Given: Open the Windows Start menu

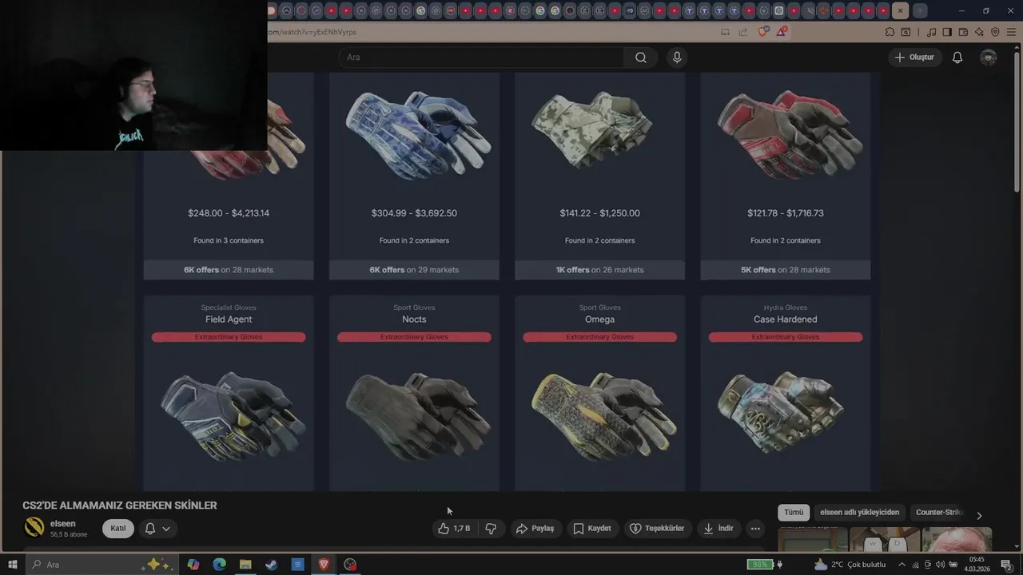Looking at the screenshot, I should [x=12, y=565].
